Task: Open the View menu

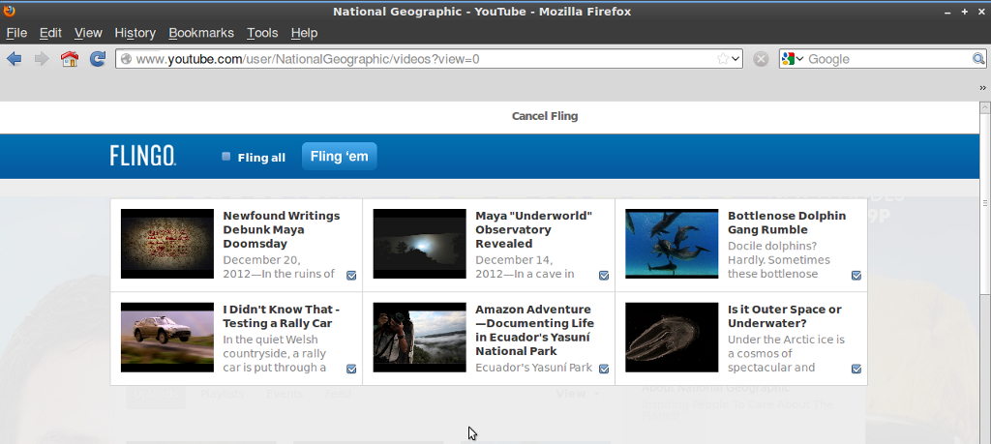Action: [x=88, y=33]
